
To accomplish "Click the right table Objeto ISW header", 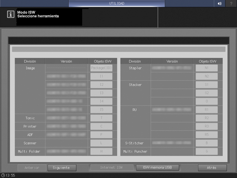I will (x=208, y=61).
